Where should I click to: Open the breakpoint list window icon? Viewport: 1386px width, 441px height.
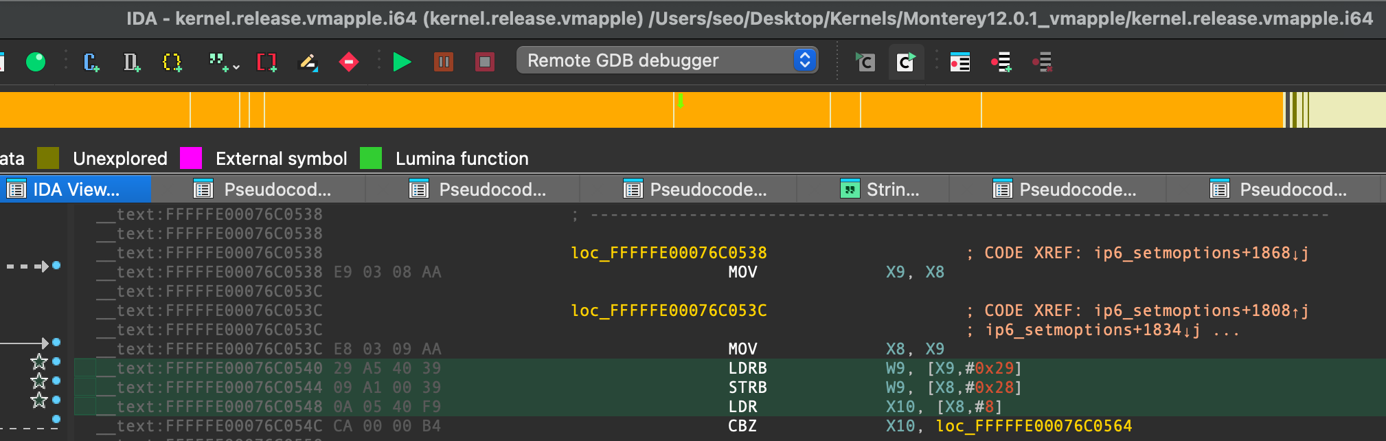pyautogui.click(x=959, y=63)
